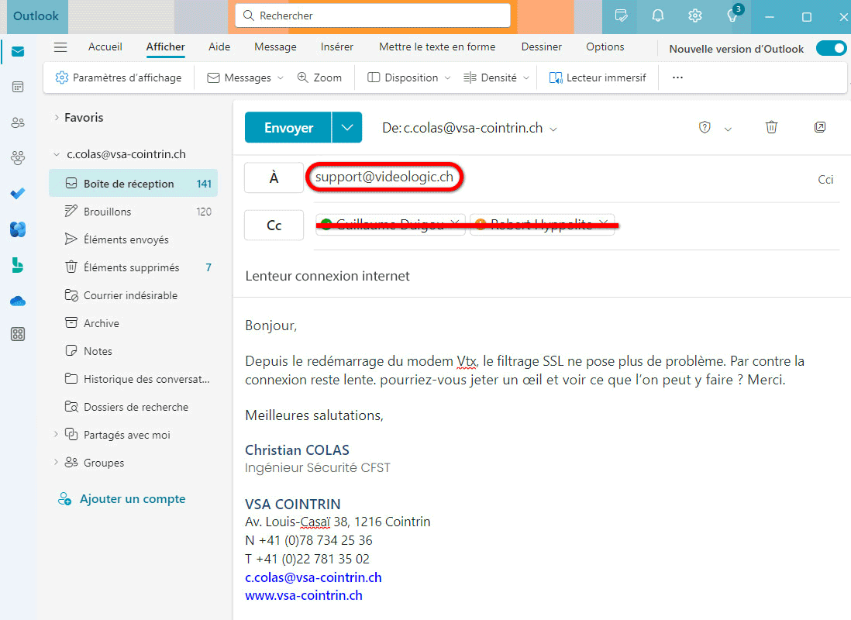The height and width of the screenshot is (620, 851).
Task: Open the Envoyer split-button dropdown arrow
Action: pyautogui.click(x=347, y=128)
